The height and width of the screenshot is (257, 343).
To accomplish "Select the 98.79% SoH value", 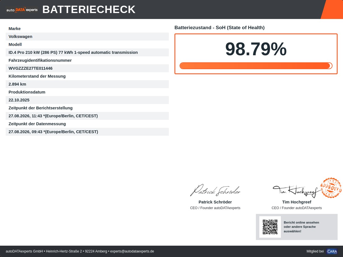I will coord(256,49).
